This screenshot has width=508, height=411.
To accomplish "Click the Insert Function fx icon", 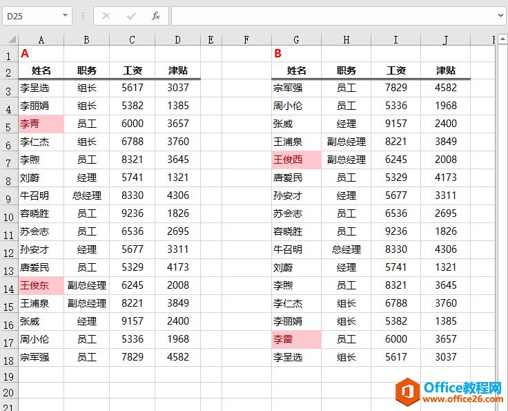I will [x=156, y=16].
